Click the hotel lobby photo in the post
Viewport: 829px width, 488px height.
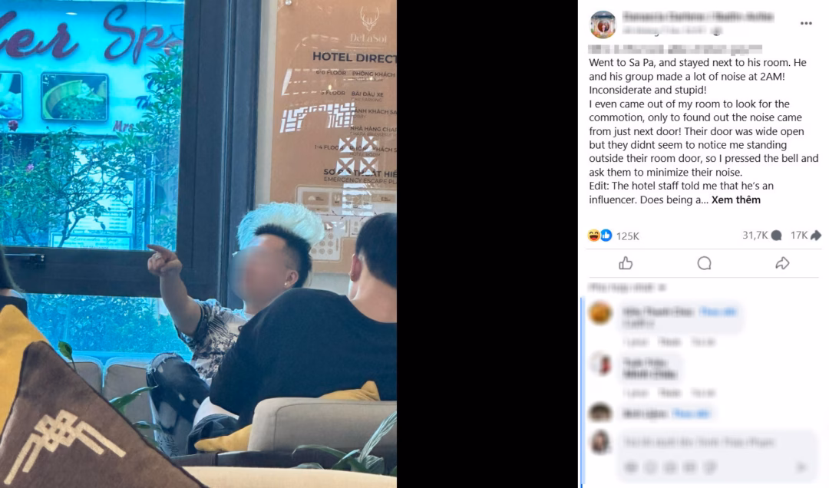click(198, 244)
